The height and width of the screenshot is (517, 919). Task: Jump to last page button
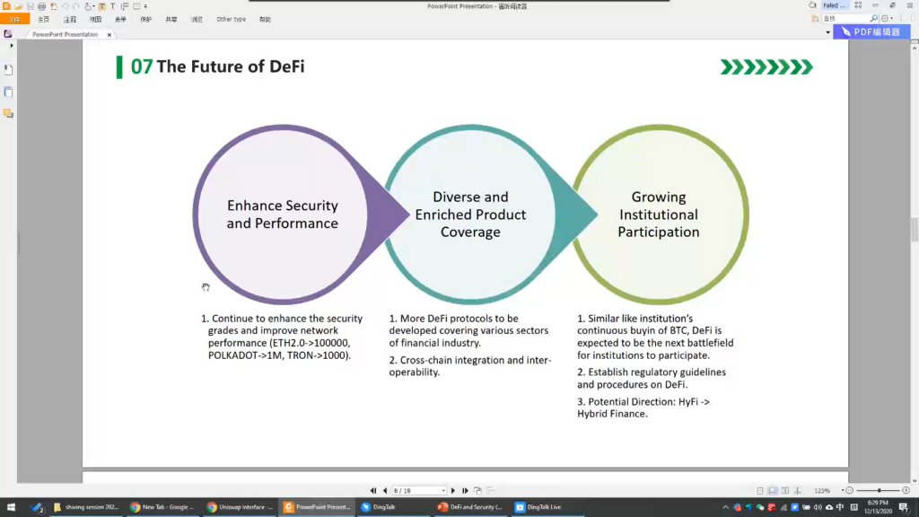point(464,491)
